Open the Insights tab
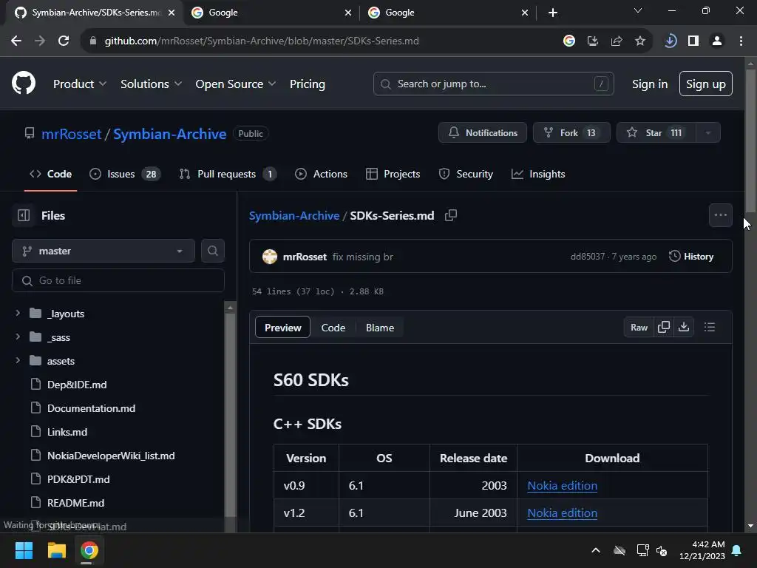 coord(538,174)
